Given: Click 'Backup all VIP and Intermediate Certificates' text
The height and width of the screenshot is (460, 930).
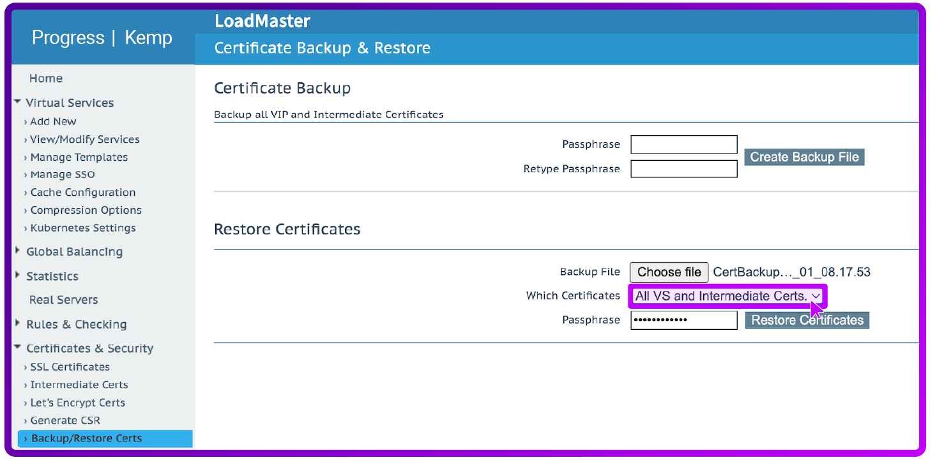Looking at the screenshot, I should 329,115.
